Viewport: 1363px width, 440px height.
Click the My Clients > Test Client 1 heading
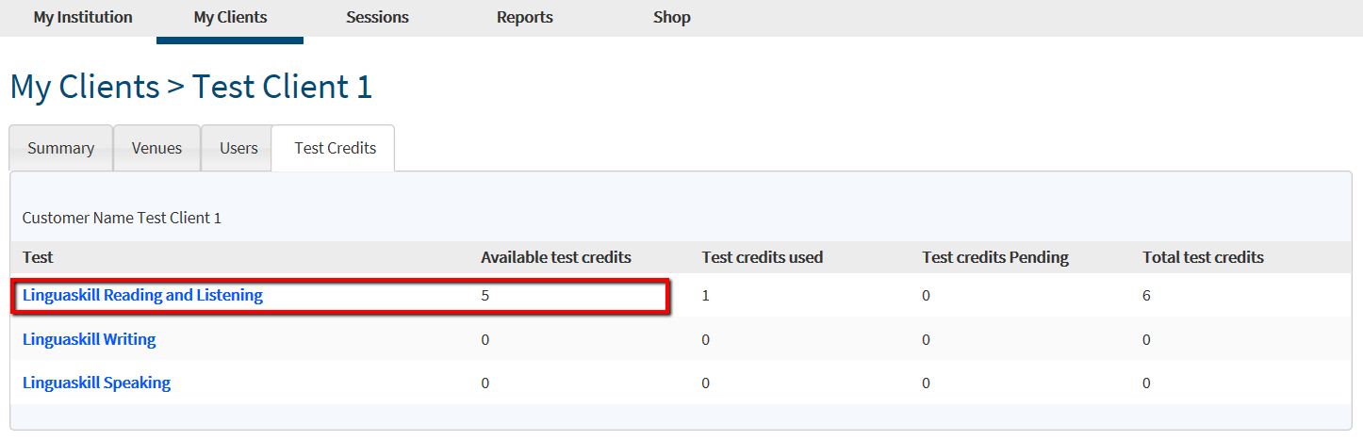[x=191, y=87]
